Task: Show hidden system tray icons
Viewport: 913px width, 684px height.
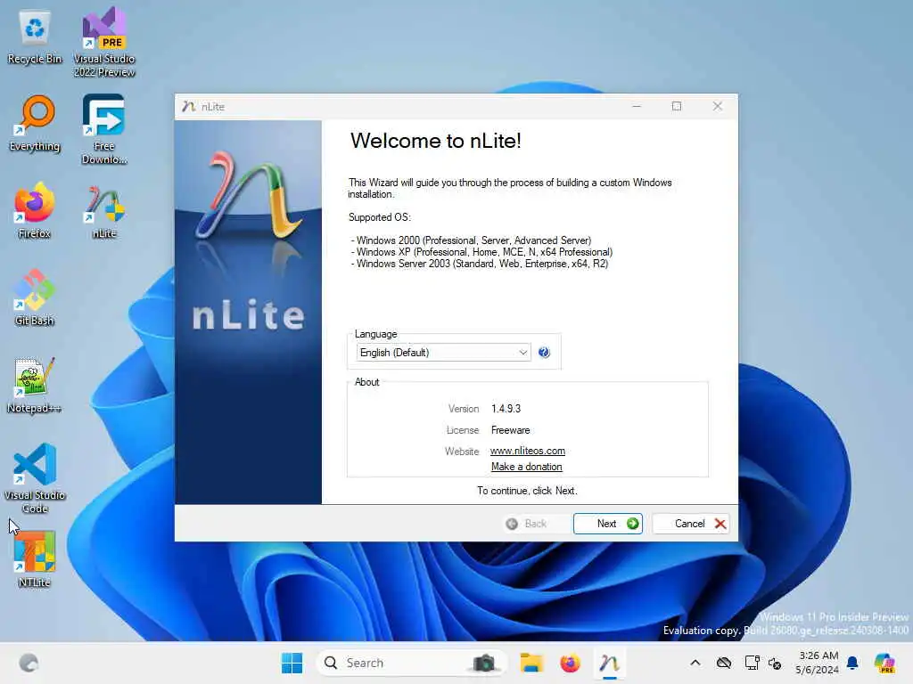Action: pos(695,663)
